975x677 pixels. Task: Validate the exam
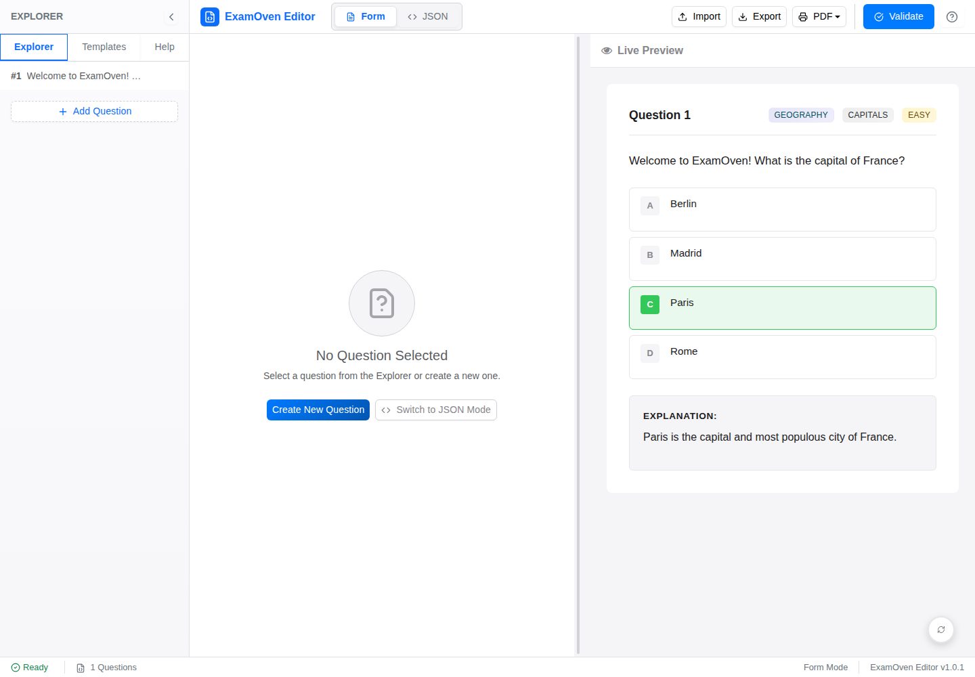tap(898, 17)
